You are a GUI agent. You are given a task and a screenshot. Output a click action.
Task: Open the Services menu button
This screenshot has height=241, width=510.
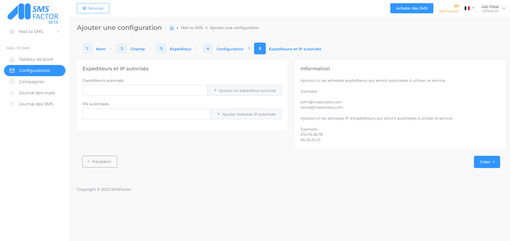tap(93, 8)
